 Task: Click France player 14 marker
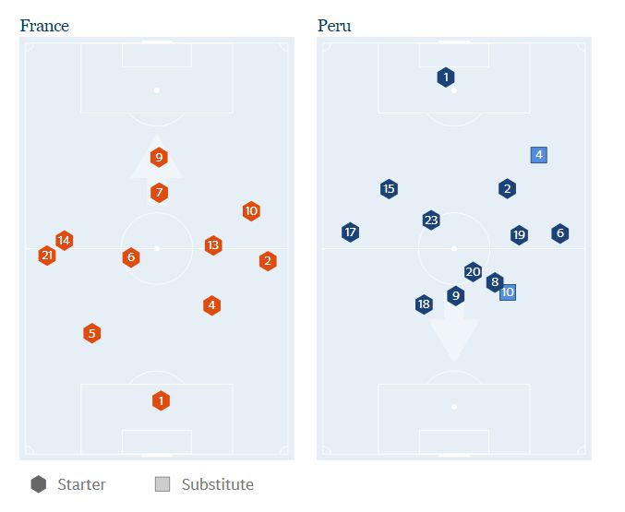pyautogui.click(x=64, y=241)
